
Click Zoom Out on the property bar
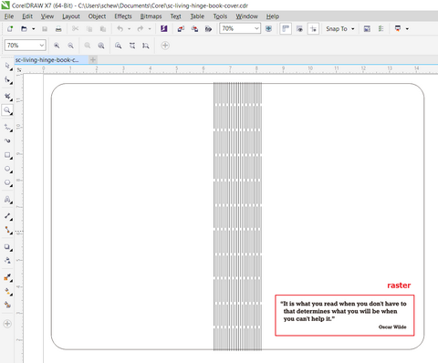[70, 46]
